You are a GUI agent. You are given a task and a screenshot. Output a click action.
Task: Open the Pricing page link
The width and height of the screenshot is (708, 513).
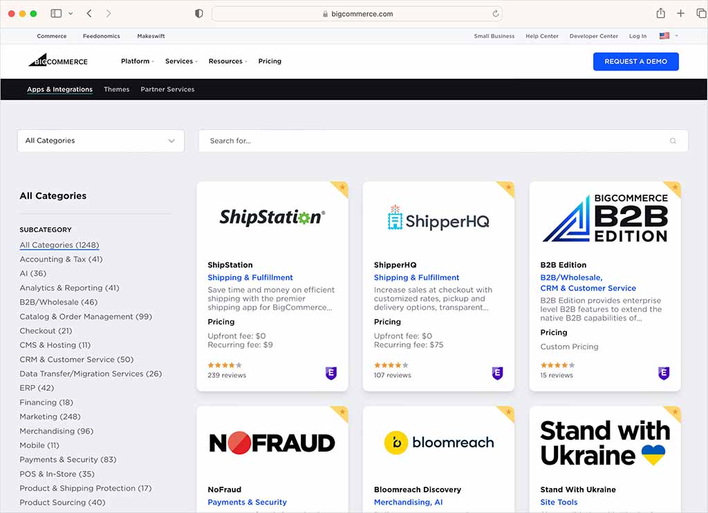click(x=270, y=61)
